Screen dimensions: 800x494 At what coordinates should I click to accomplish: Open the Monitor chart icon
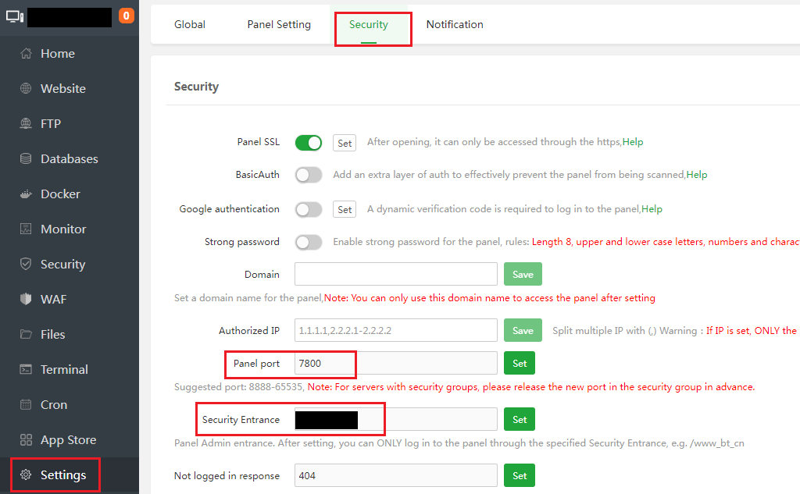coord(26,229)
